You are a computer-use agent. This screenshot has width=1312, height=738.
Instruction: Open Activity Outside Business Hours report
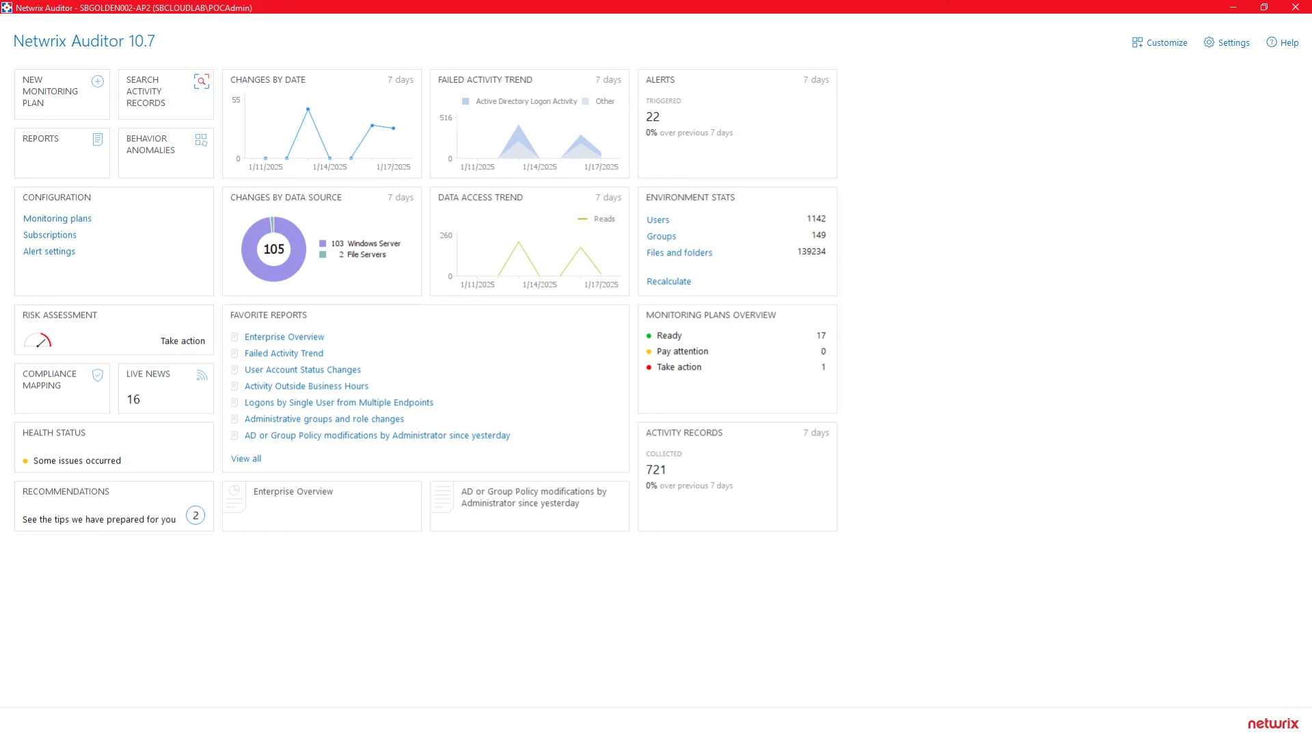click(x=306, y=386)
